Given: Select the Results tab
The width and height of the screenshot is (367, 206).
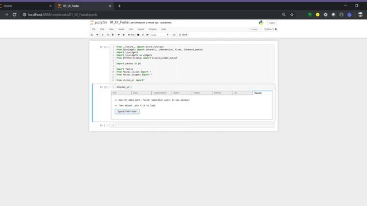Looking at the screenshot, I should [x=263, y=93].
